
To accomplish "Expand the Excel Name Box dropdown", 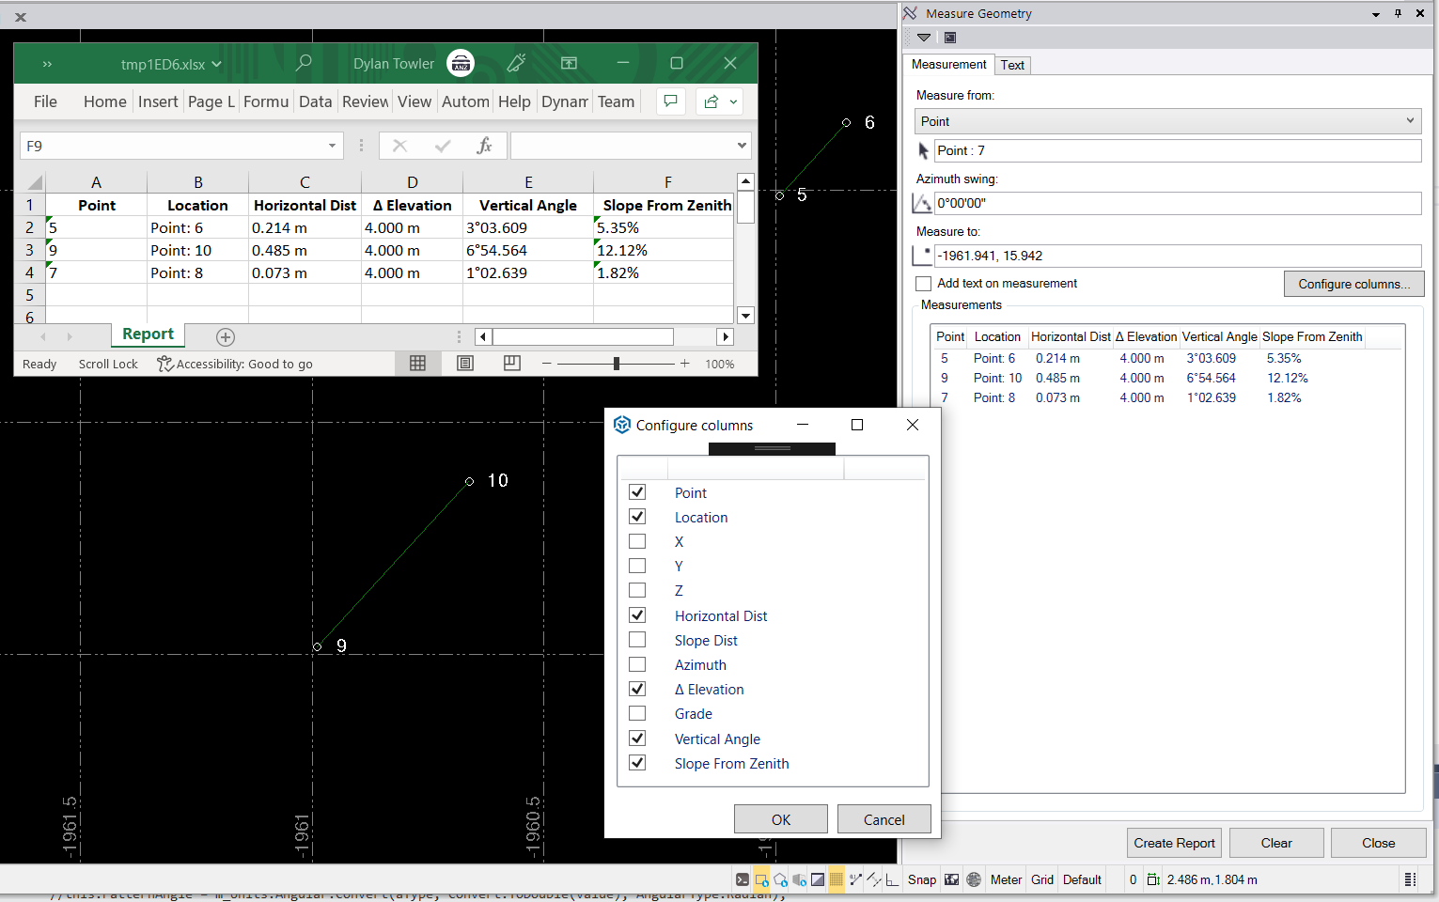I will click(x=332, y=146).
